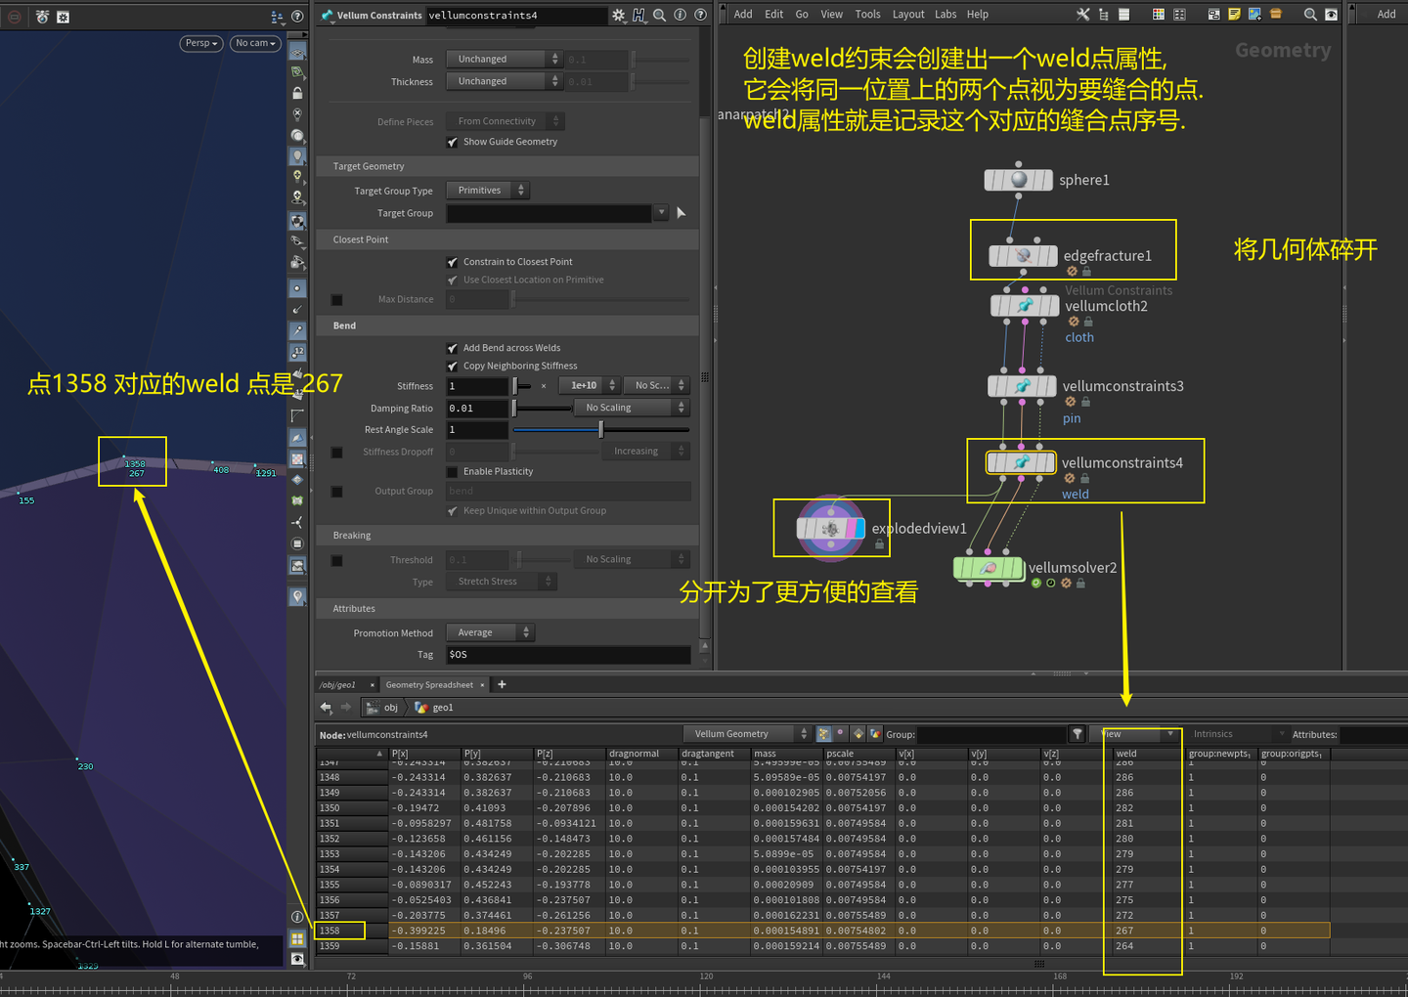Open the Promotion Method Average dropdown
Screen dimensions: 1408x997
pos(490,632)
